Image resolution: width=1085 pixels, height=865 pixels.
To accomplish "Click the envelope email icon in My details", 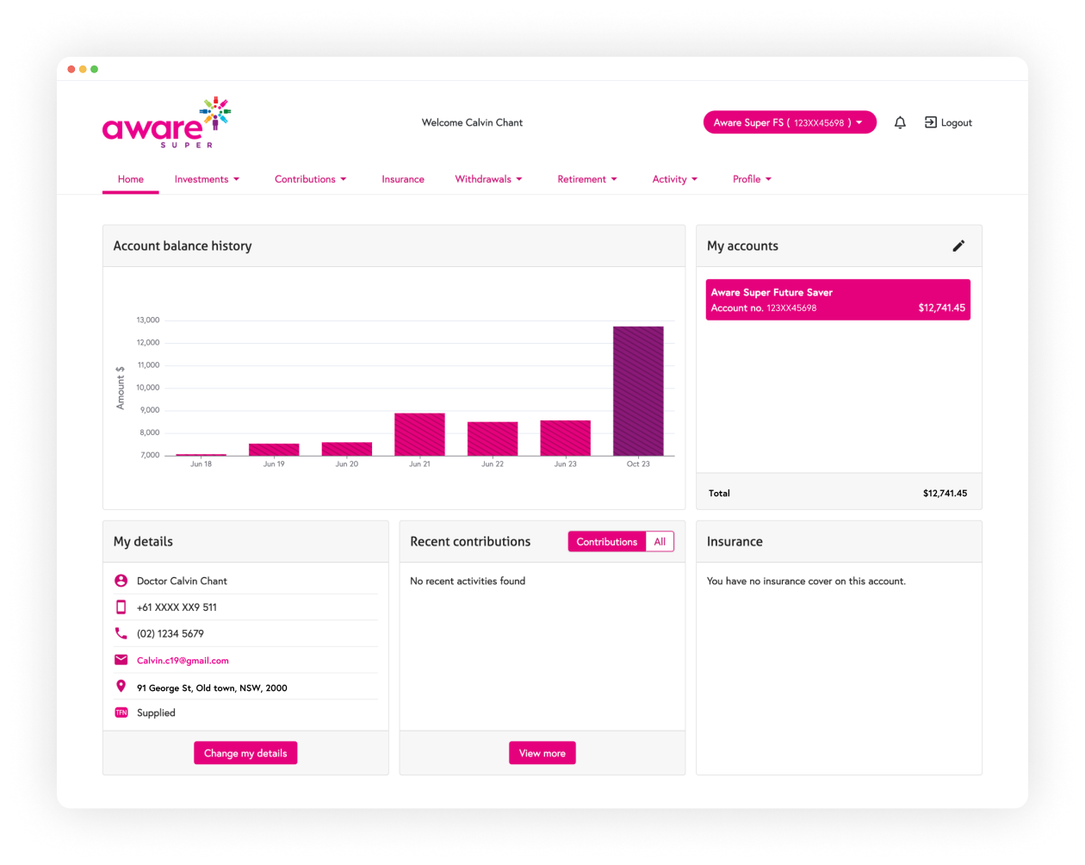I will click(x=121, y=660).
